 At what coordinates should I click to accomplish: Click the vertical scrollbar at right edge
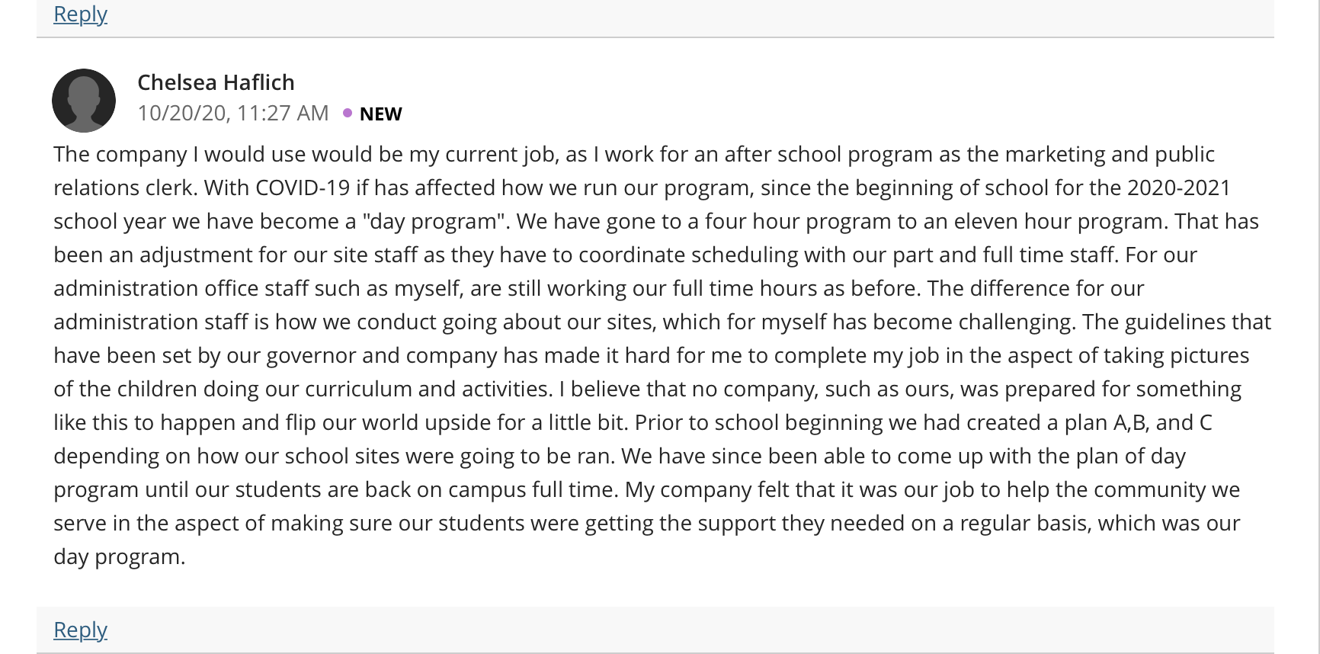tap(1318, 327)
